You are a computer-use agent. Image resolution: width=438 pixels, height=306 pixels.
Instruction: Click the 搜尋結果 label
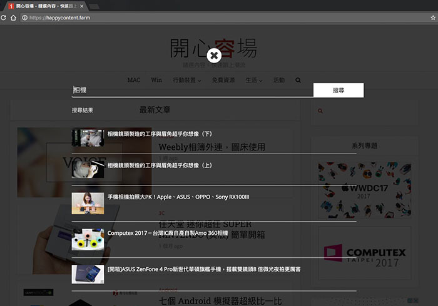(x=83, y=111)
